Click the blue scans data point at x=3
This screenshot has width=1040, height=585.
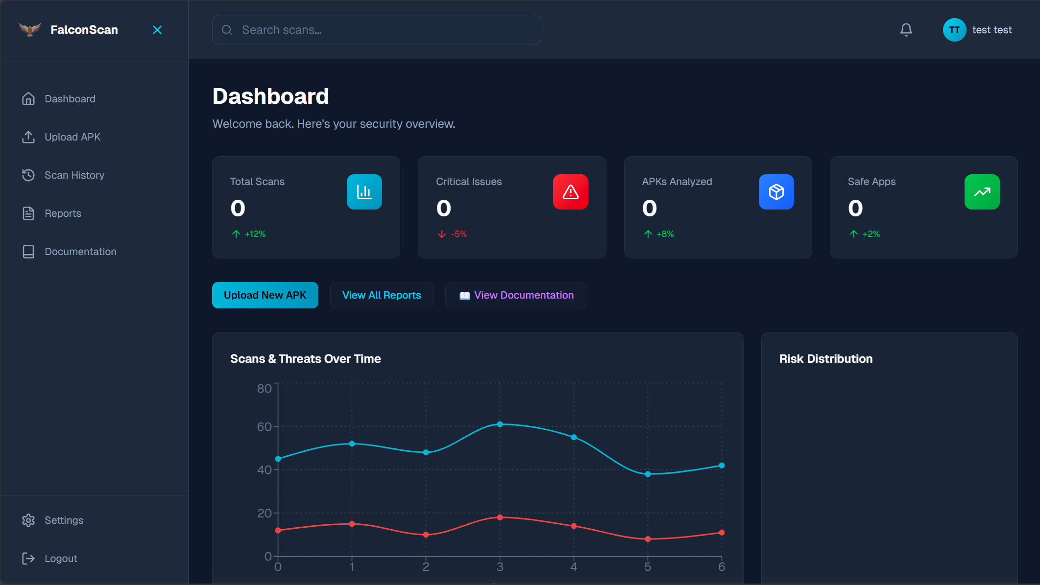click(500, 424)
